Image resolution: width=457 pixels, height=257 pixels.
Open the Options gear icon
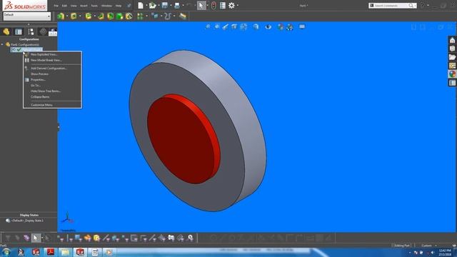pyautogui.click(x=231, y=5)
